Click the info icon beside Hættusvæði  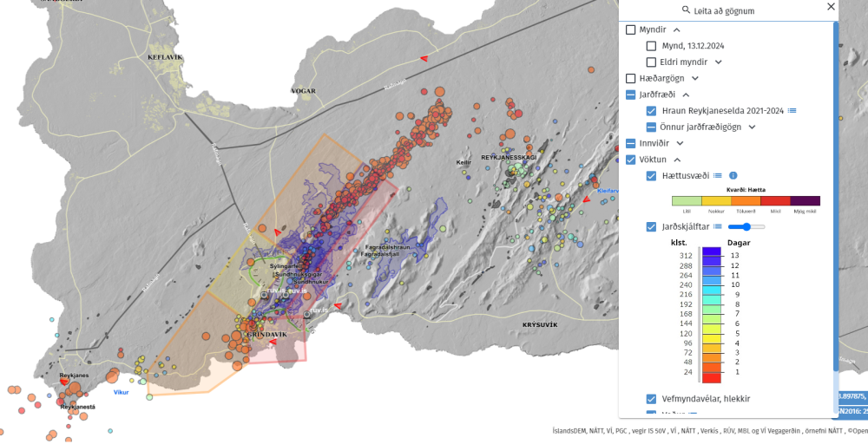tap(733, 176)
